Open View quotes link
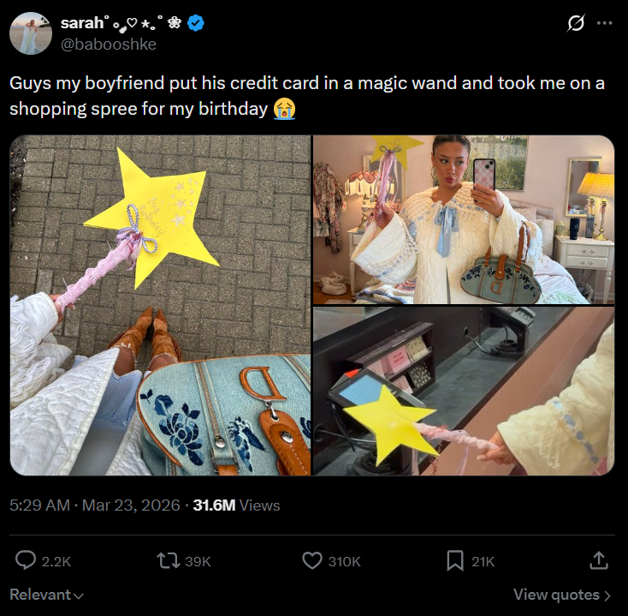628x616 pixels. pyautogui.click(x=556, y=595)
